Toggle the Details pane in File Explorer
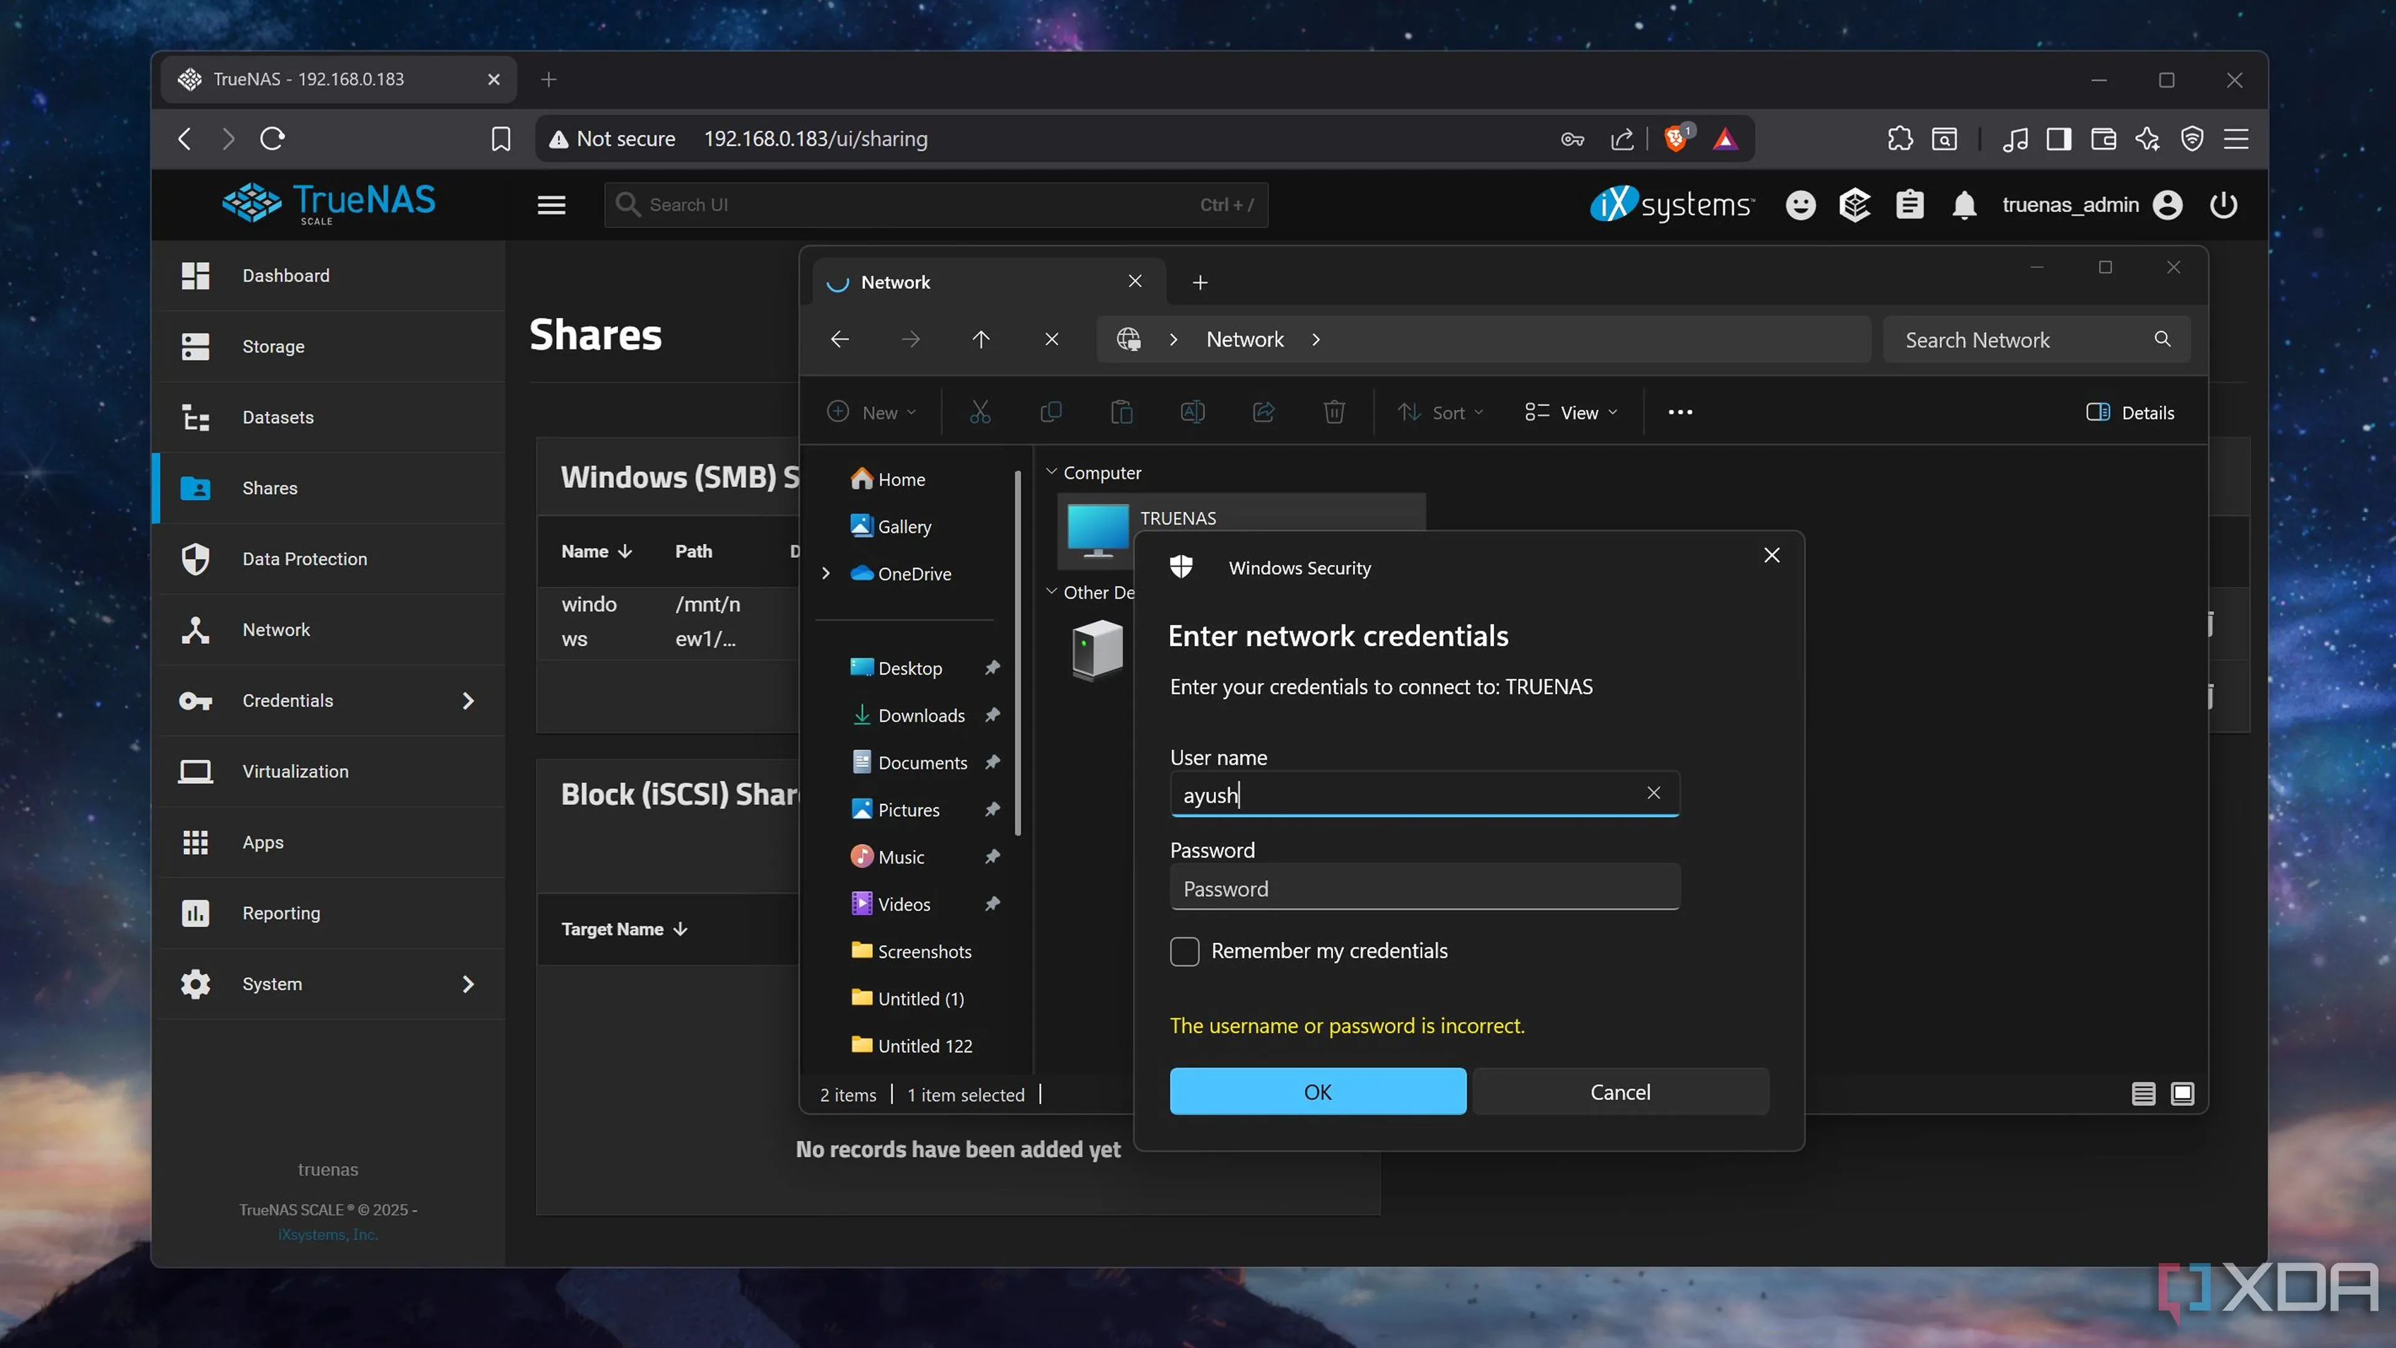2396x1348 pixels. click(2129, 412)
